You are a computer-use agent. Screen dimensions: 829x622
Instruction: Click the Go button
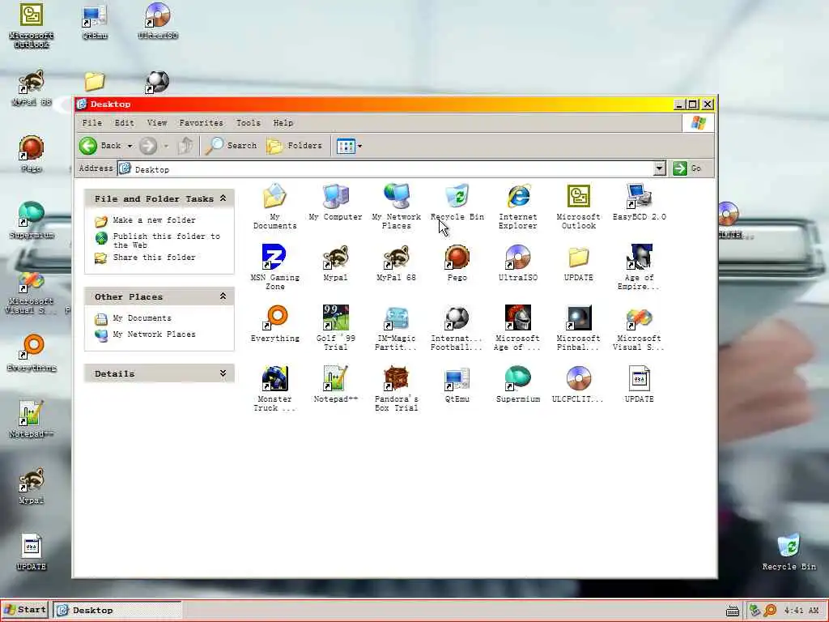point(687,168)
